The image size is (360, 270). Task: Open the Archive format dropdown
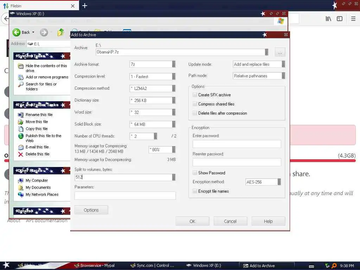coord(174,64)
